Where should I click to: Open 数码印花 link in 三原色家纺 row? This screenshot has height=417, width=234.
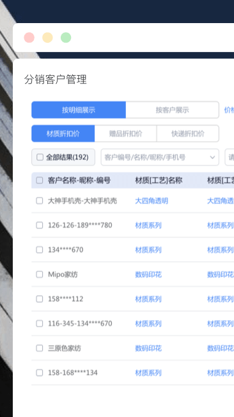(148, 348)
